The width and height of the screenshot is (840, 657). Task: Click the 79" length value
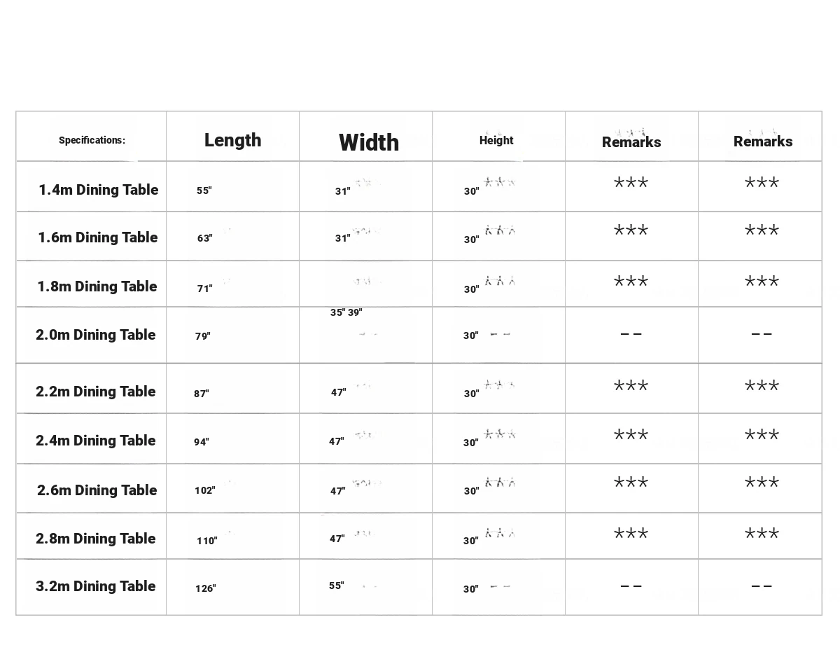[202, 336]
